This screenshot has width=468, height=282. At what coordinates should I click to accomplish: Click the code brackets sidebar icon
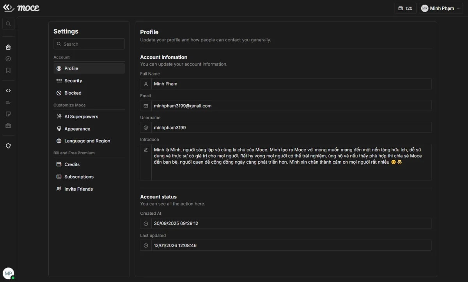[8, 91]
